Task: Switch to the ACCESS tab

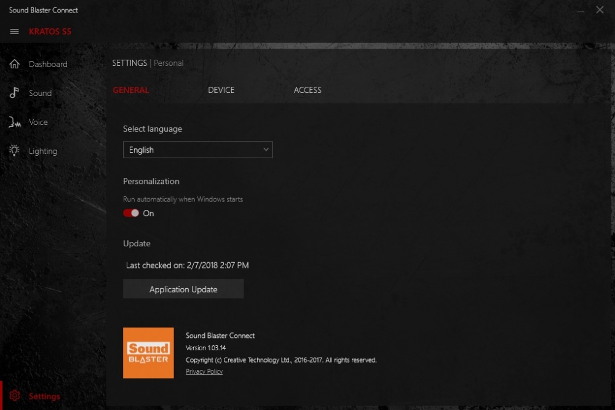Action: coord(307,90)
